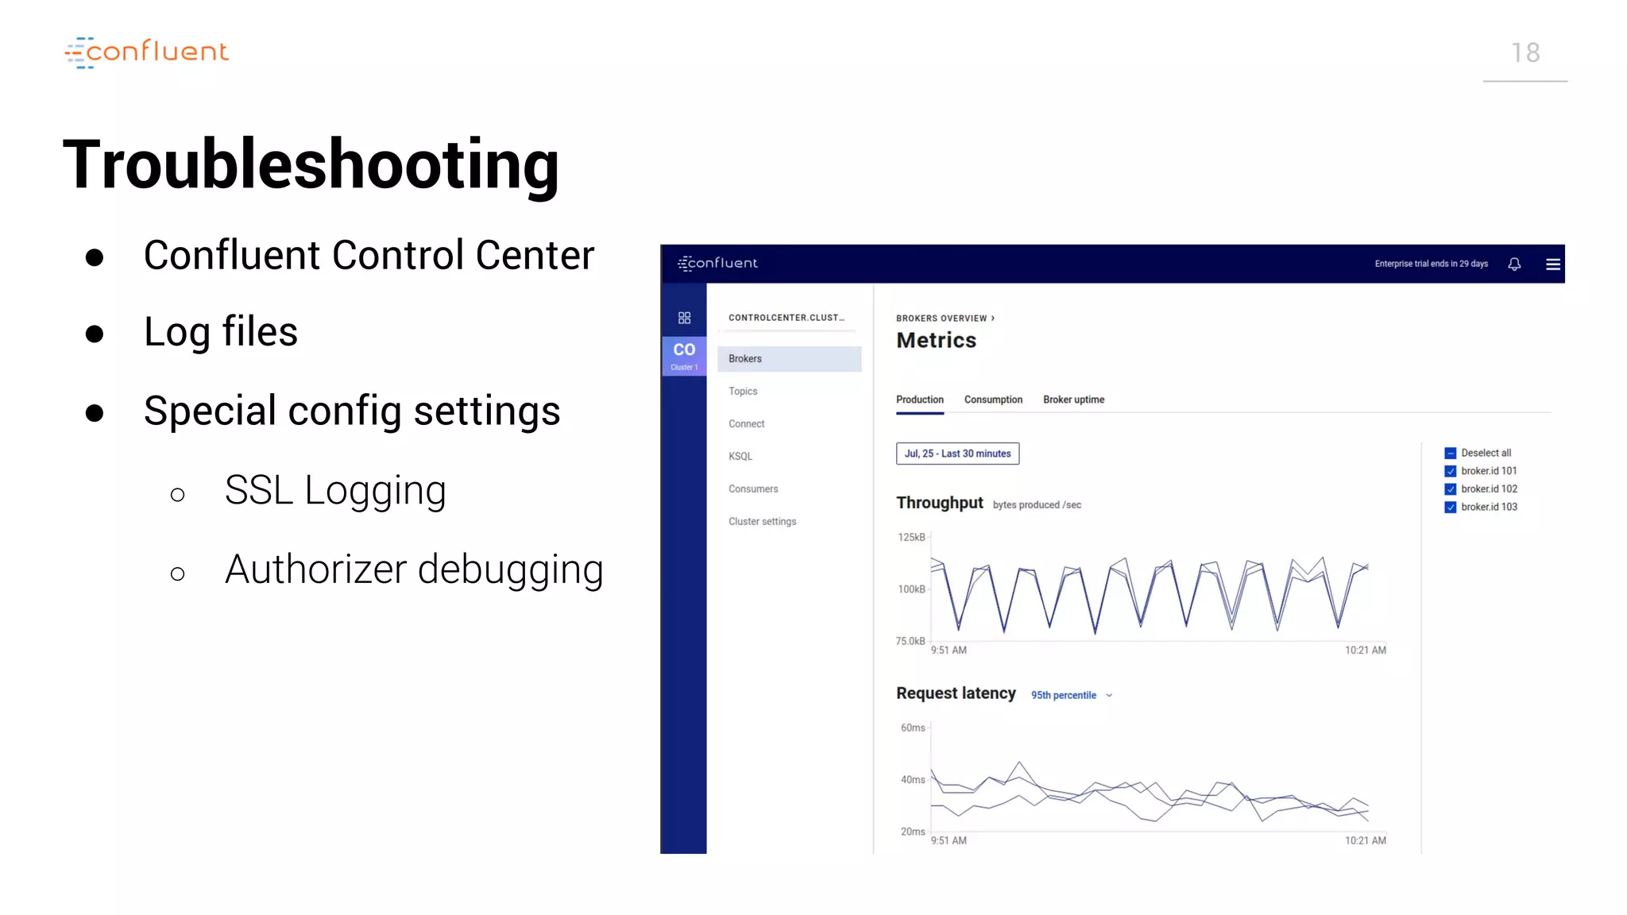Switch to the Production tab
1627x915 pixels.
coord(920,400)
